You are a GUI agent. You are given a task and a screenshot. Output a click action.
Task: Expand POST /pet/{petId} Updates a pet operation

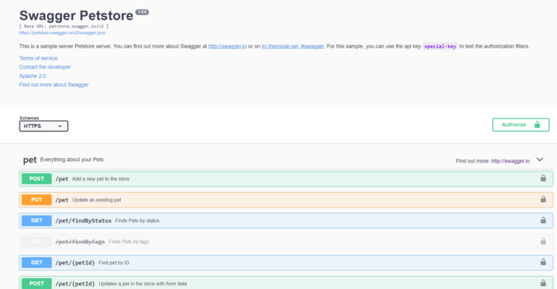[286, 283]
